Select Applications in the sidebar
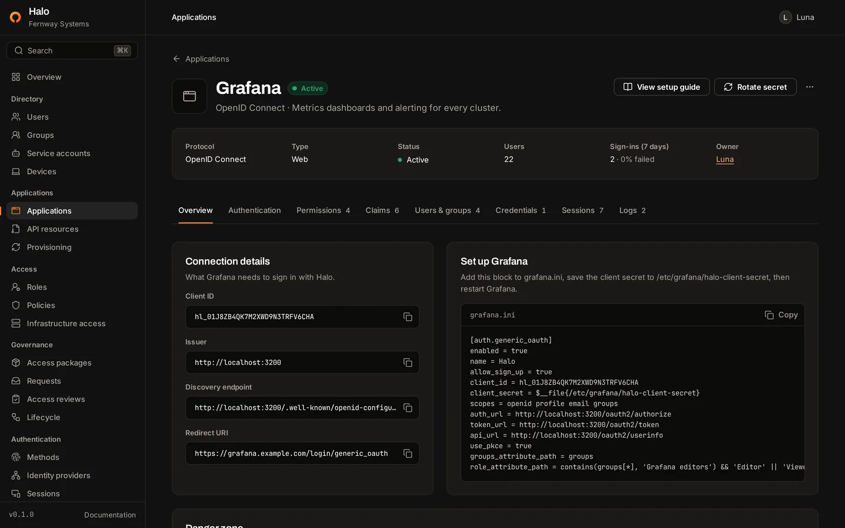This screenshot has width=845, height=528. click(72, 211)
